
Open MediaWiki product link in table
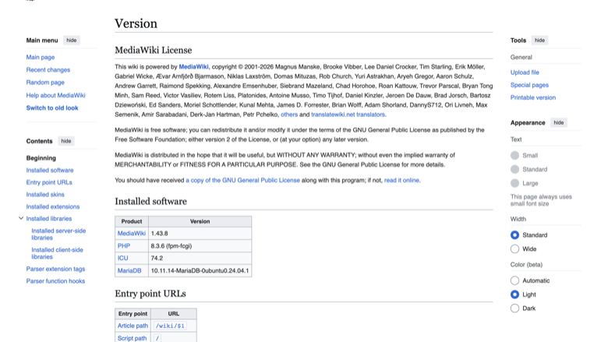tap(132, 234)
